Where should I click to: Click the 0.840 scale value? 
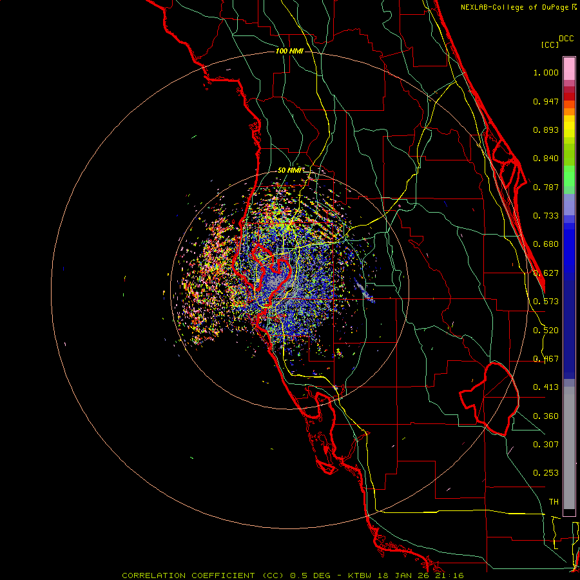546,159
